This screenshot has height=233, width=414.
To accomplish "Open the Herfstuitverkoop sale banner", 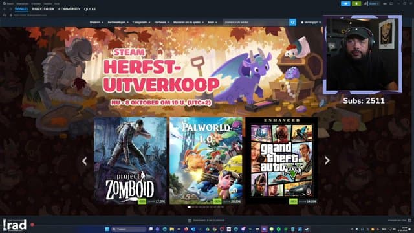I will [161, 76].
